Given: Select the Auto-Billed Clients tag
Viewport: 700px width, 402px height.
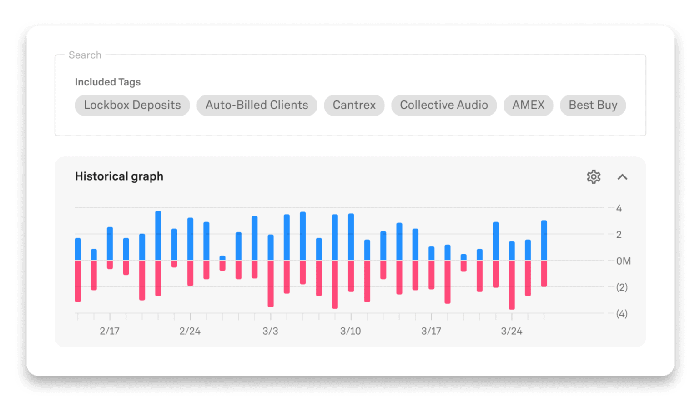Looking at the screenshot, I should [257, 105].
